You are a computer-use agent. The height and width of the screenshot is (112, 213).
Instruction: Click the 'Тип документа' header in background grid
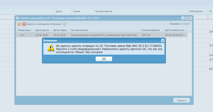[x=141, y=12]
